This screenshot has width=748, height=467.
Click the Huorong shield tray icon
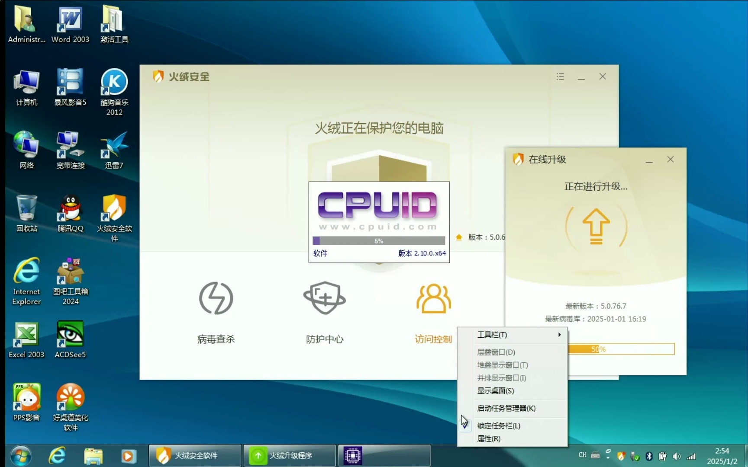pyautogui.click(x=621, y=456)
